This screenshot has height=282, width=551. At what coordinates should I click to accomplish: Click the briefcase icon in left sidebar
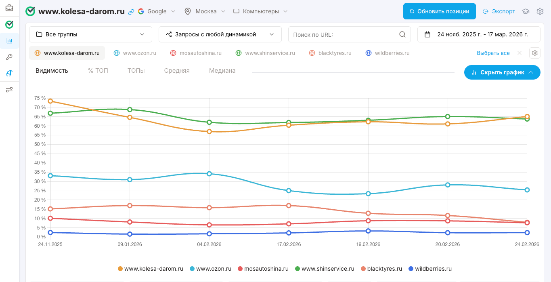pyautogui.click(x=9, y=8)
